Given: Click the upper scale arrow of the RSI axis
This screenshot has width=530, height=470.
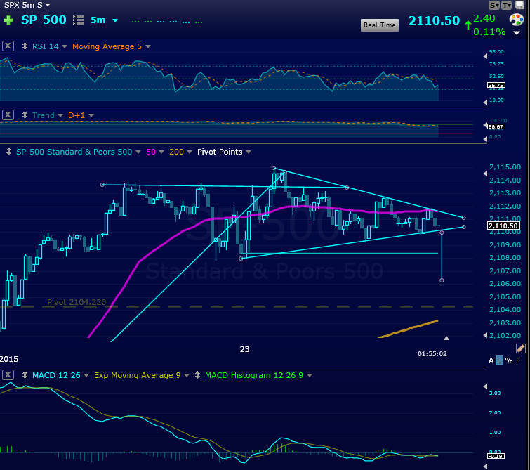Looking at the screenshot, I should coord(485,56).
